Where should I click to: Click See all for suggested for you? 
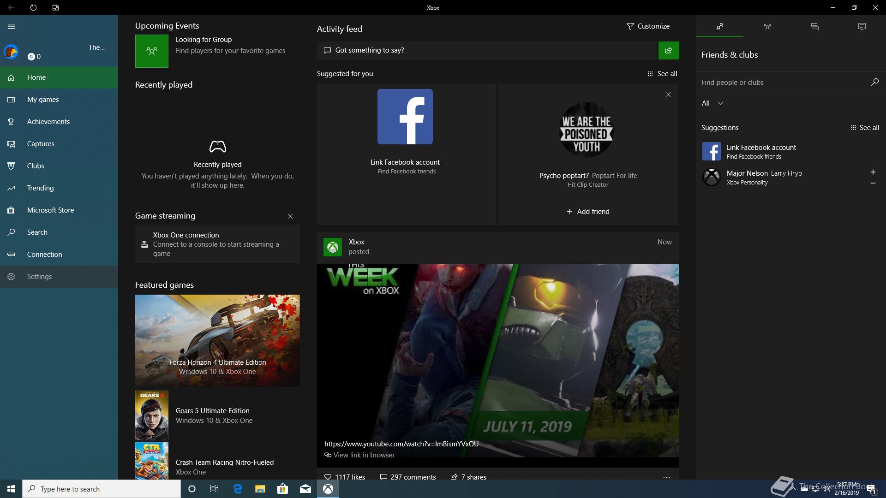pos(662,74)
